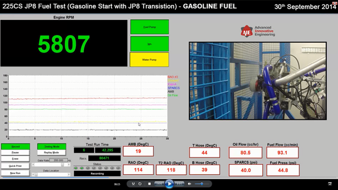Toggle the Ign. indicator
Viewport: 338px width, 190px height.
[x=150, y=44]
